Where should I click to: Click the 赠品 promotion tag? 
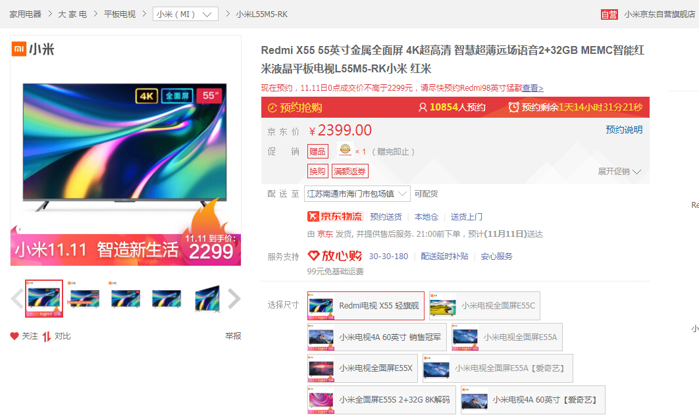(x=317, y=151)
